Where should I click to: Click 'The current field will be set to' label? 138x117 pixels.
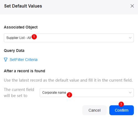(x=19, y=92)
